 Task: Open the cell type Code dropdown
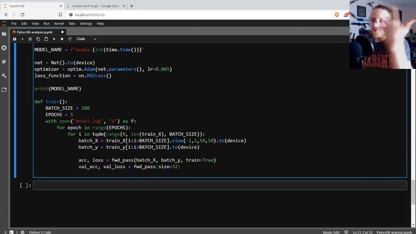click(86, 39)
